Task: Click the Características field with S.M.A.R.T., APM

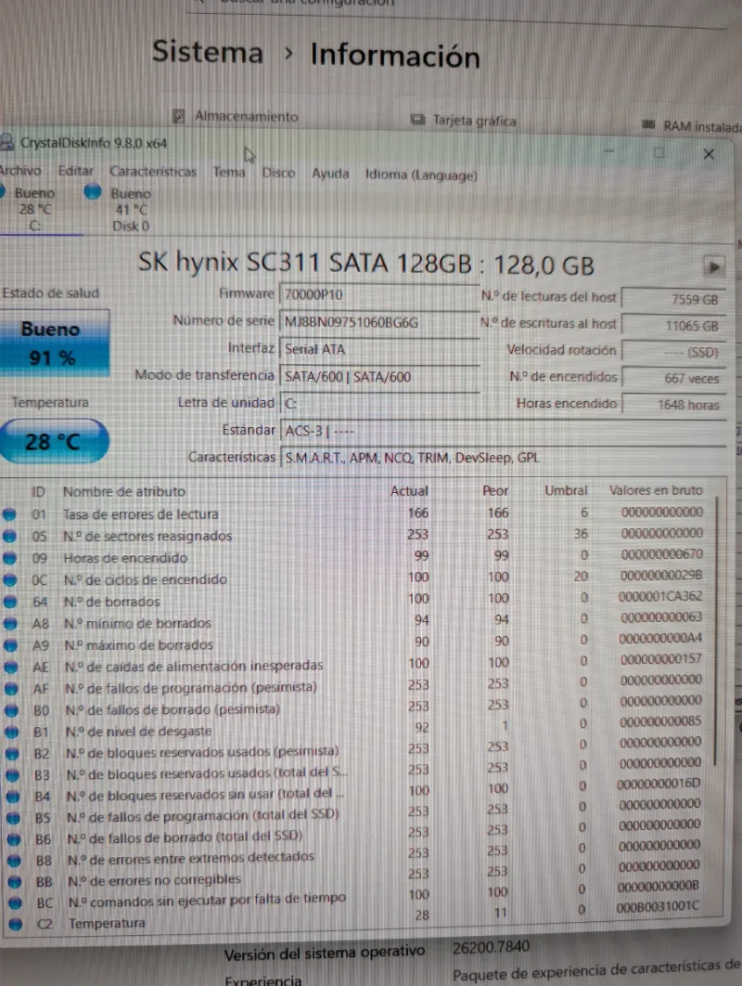Action: pyautogui.click(x=503, y=457)
